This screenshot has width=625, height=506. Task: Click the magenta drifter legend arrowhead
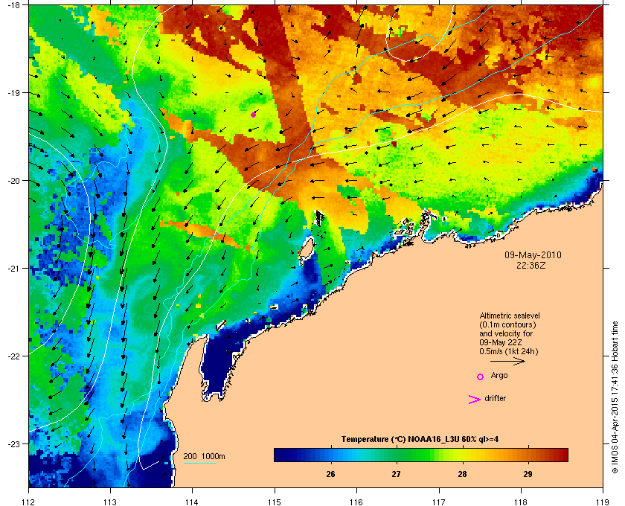point(475,400)
